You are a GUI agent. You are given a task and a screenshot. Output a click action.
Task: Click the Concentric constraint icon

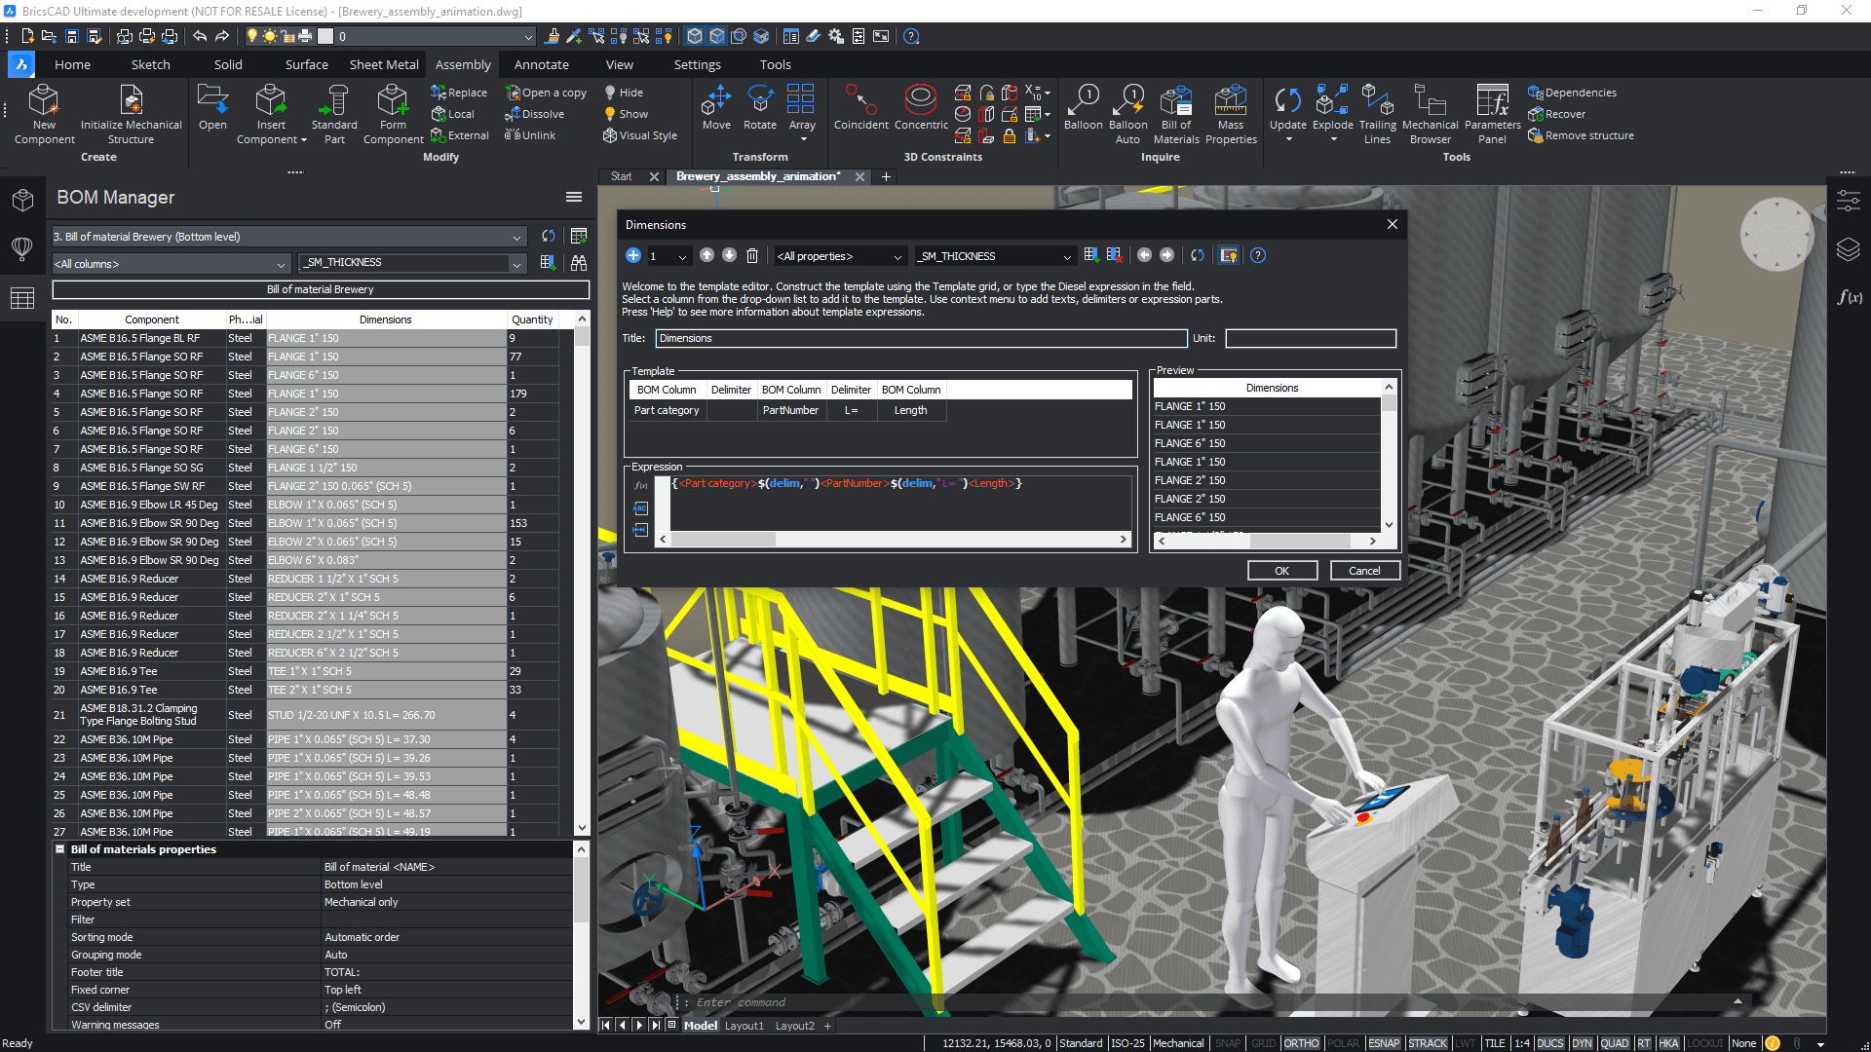point(920,100)
